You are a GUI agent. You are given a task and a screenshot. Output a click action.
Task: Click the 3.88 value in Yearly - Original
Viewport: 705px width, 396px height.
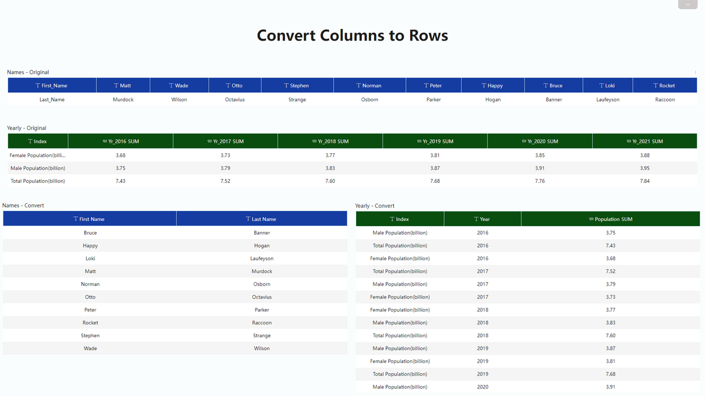[x=644, y=155]
